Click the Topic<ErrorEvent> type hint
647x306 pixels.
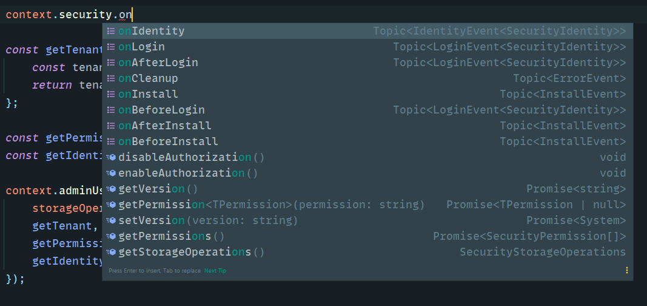(569, 78)
